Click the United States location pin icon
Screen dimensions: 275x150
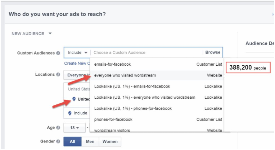click(74, 99)
